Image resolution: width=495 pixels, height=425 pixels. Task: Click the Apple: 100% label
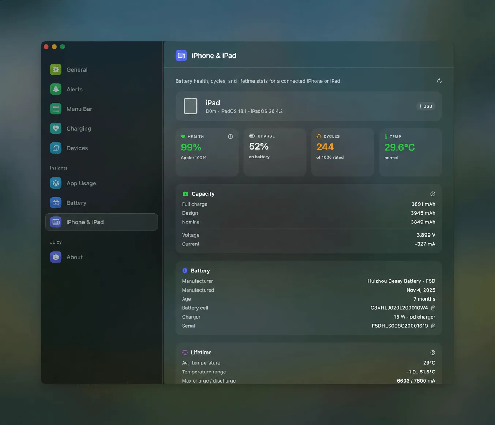(194, 158)
